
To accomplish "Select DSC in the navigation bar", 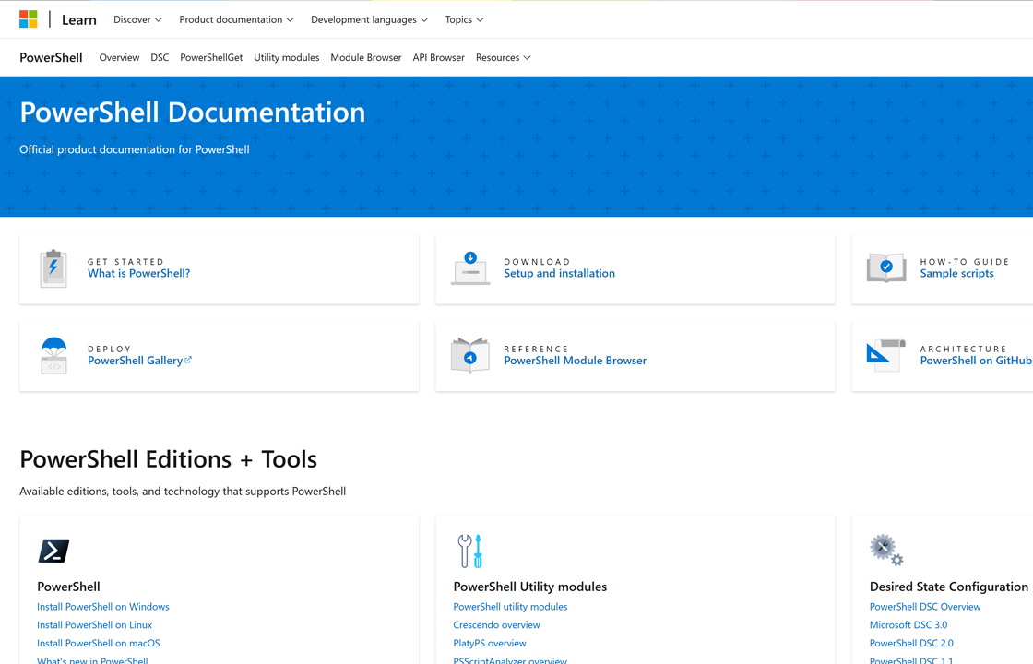I will pyautogui.click(x=160, y=58).
